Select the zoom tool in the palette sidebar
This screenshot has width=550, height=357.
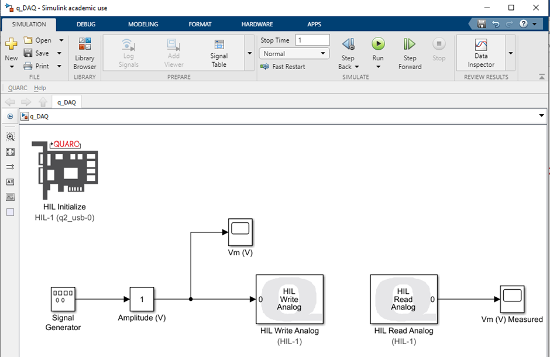coord(9,137)
